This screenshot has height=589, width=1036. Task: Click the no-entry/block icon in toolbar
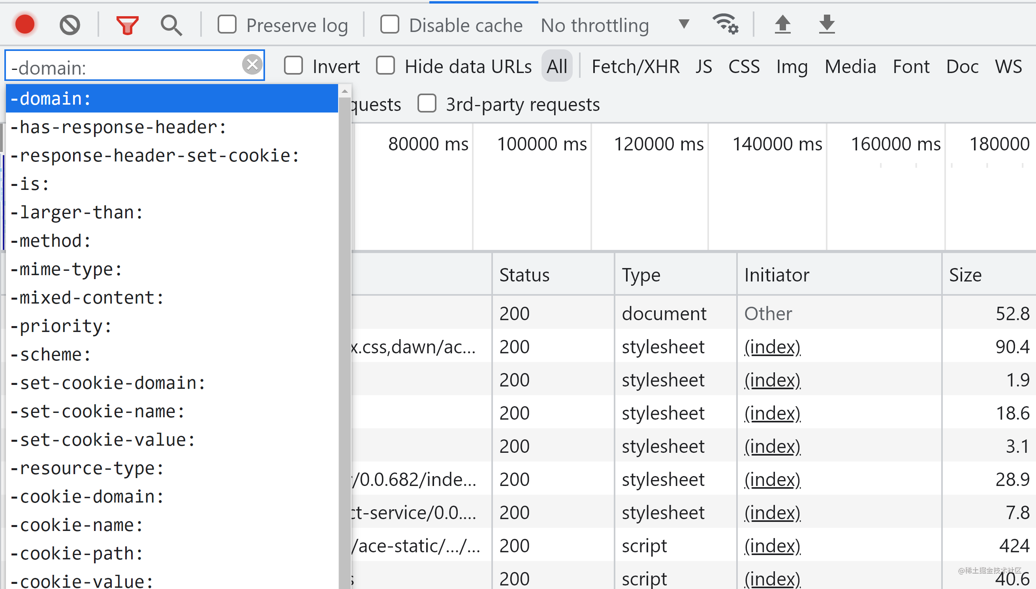[x=69, y=25]
